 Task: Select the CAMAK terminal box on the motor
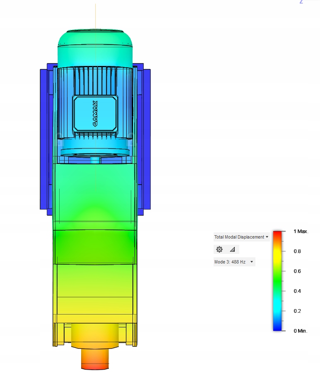click(x=95, y=114)
